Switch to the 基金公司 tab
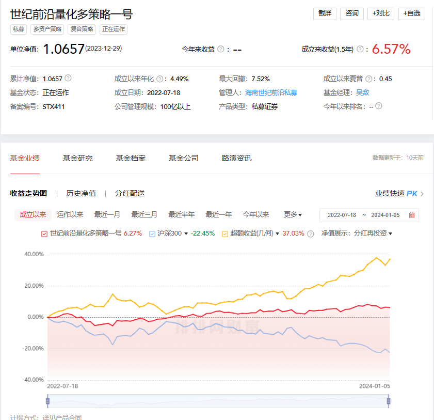Viewport: 434px width, 420px height. 184,158
